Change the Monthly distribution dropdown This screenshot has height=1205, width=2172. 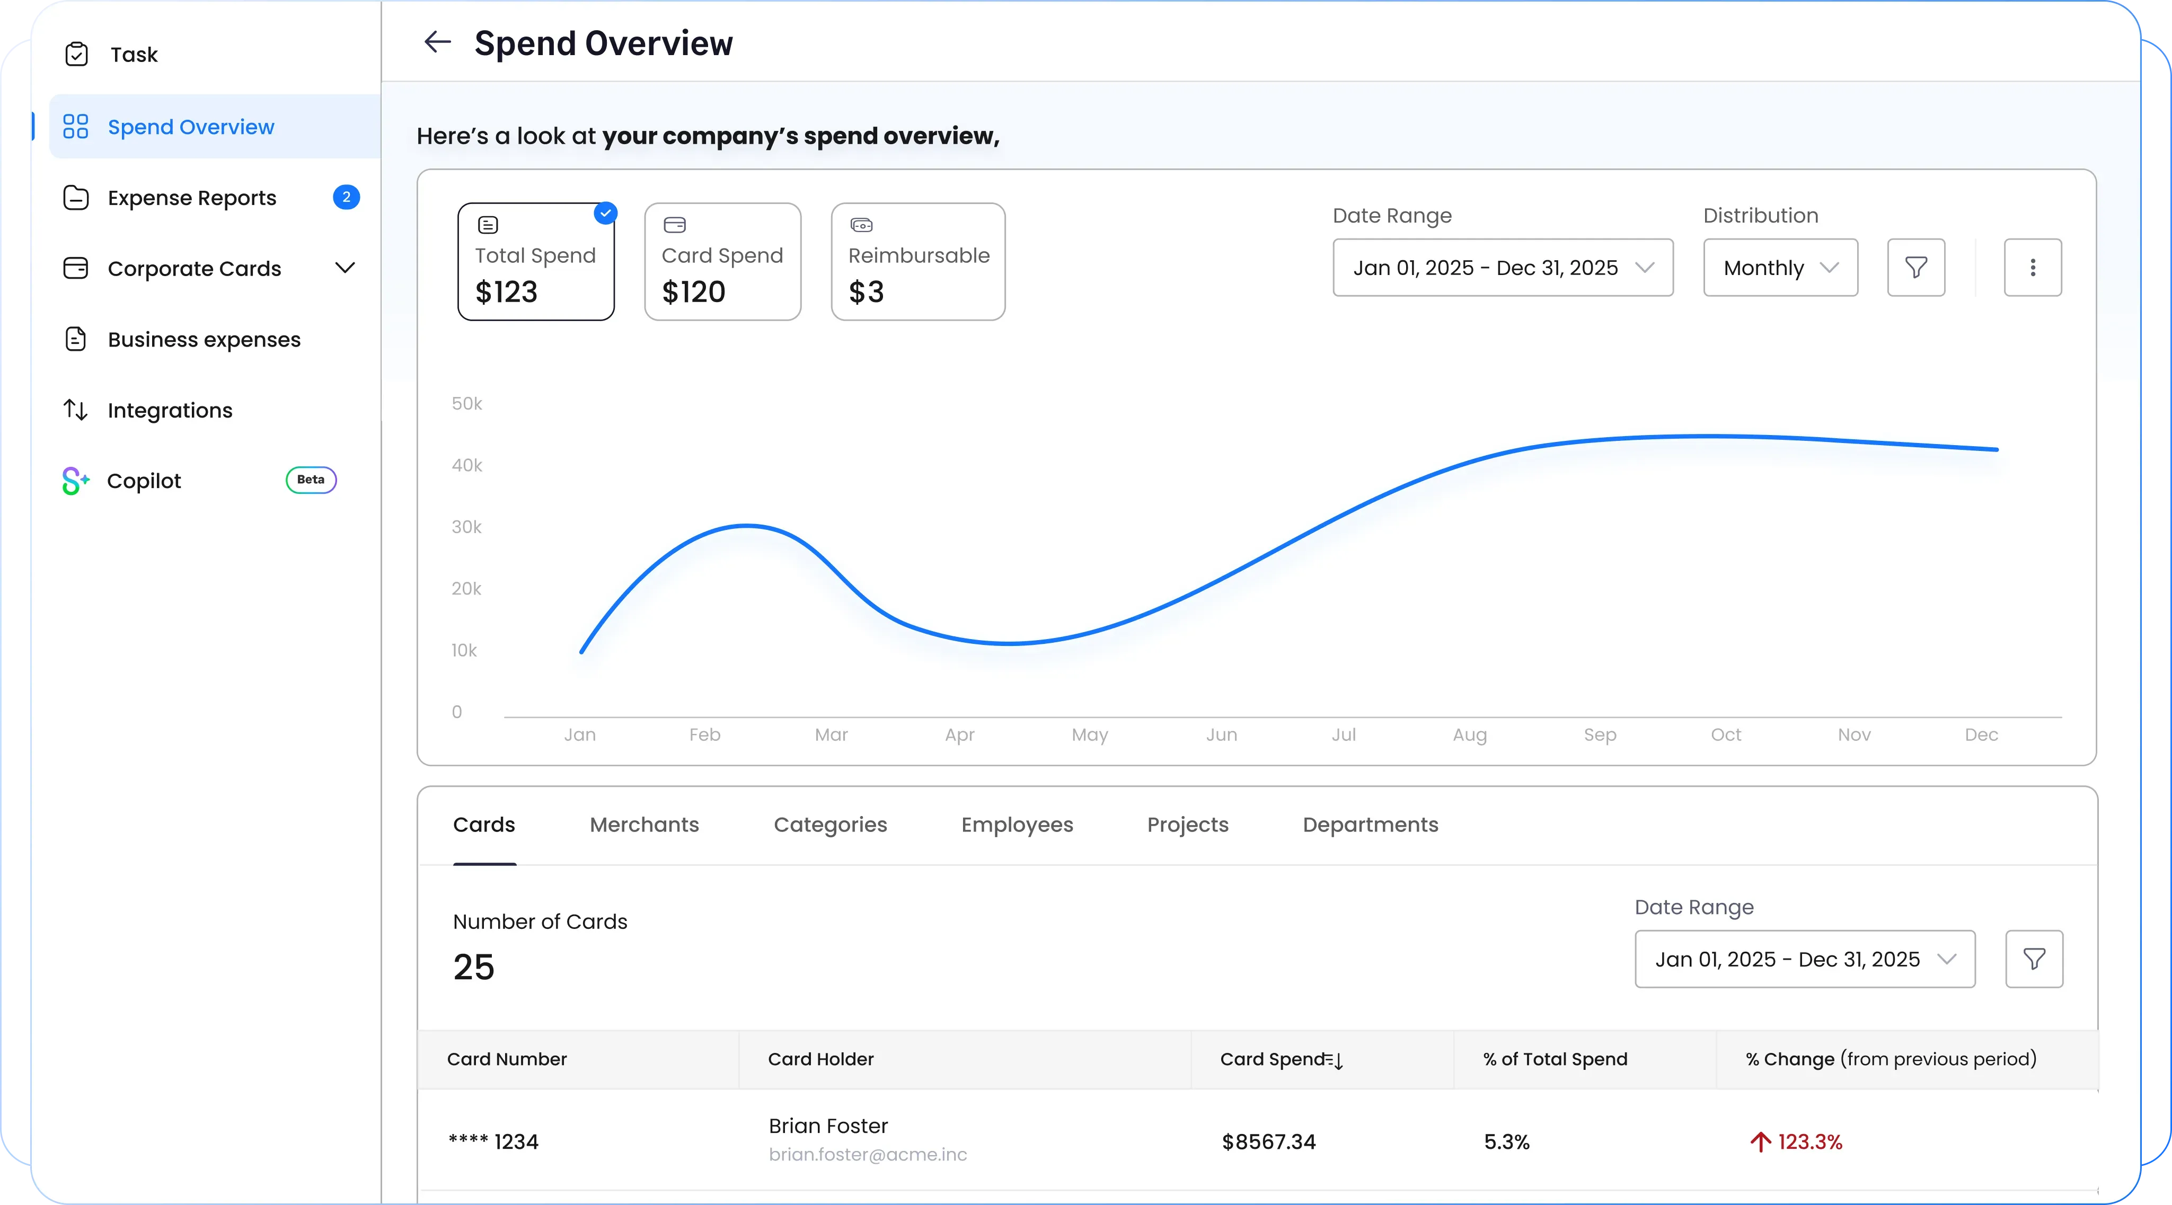1780,268
